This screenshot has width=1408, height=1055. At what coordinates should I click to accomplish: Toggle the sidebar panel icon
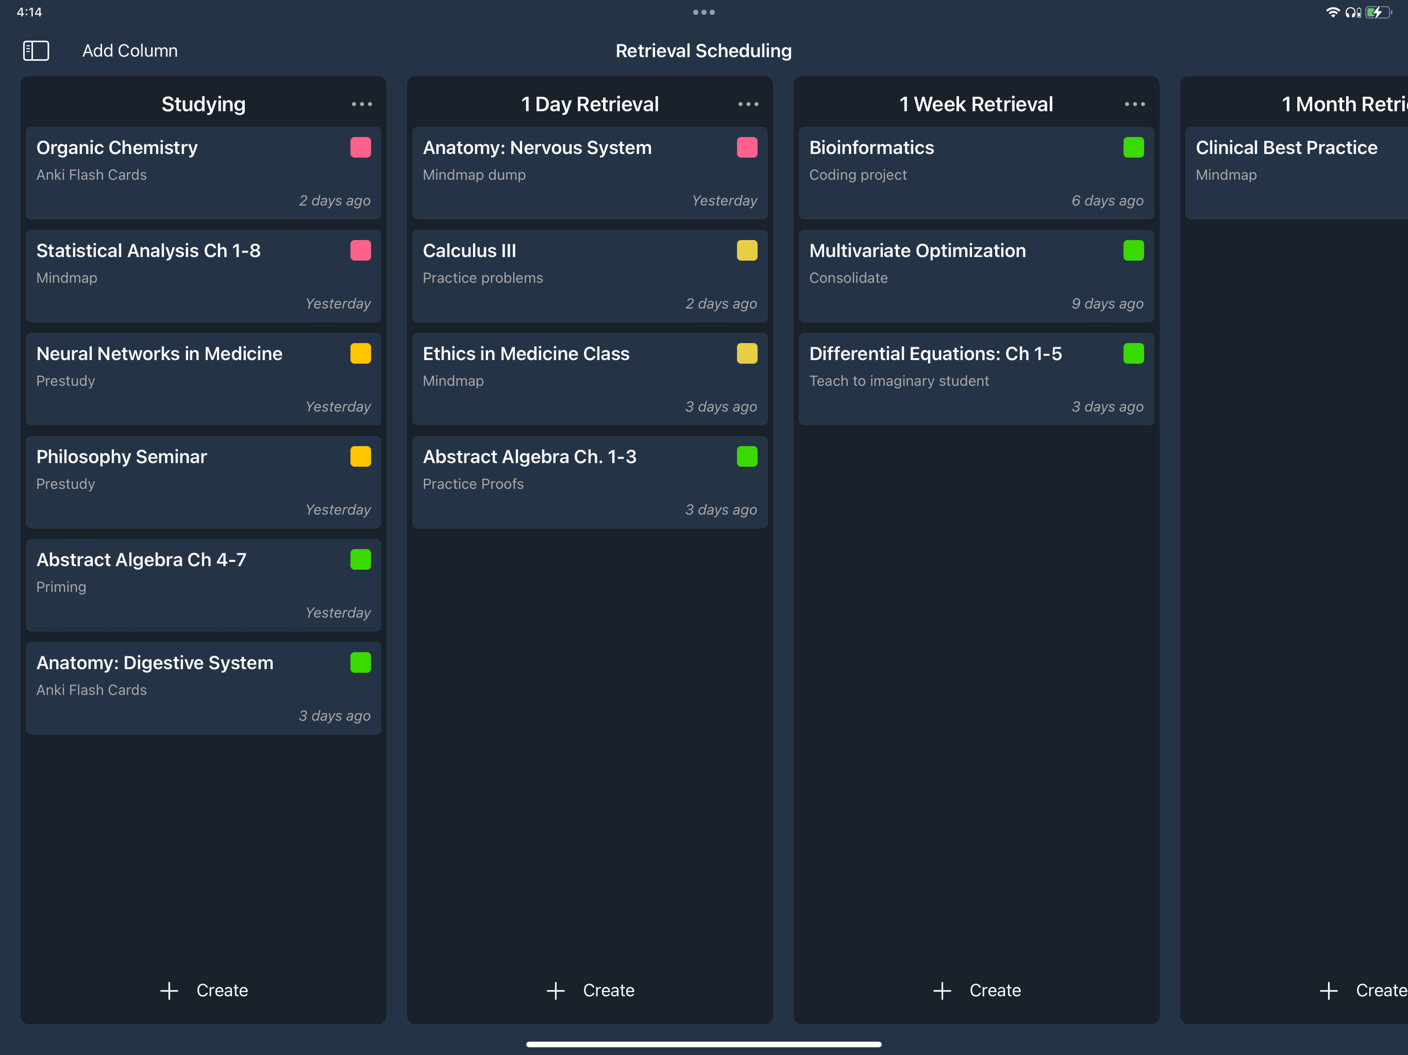35,50
